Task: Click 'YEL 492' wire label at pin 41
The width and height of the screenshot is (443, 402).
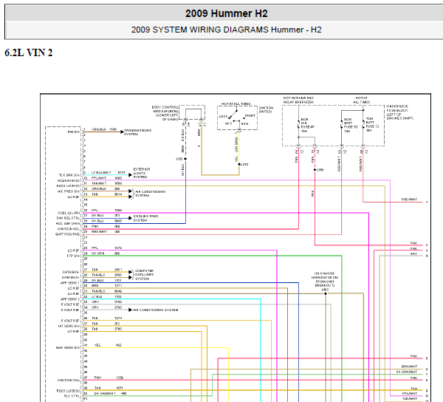Action: 108,345
